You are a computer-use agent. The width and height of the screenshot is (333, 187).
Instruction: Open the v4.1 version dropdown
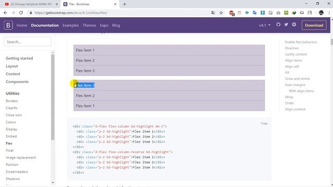pyautogui.click(x=265, y=25)
